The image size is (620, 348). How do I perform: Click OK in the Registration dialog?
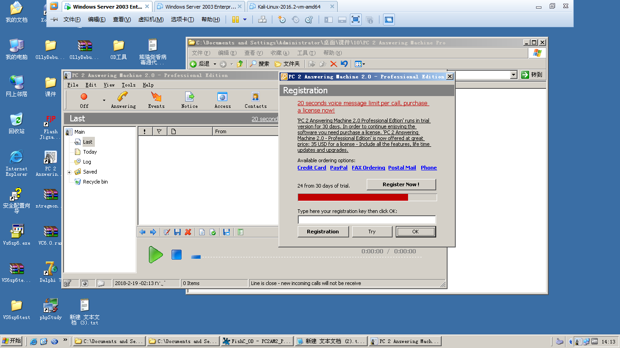pyautogui.click(x=416, y=232)
